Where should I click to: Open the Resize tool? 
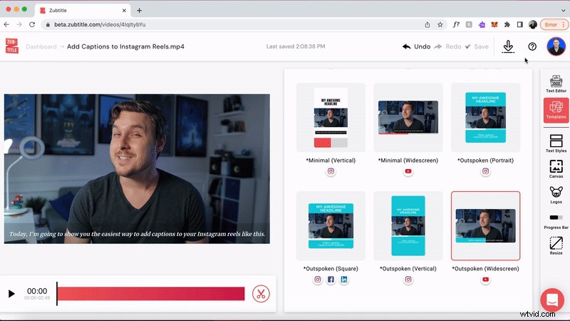556,245
